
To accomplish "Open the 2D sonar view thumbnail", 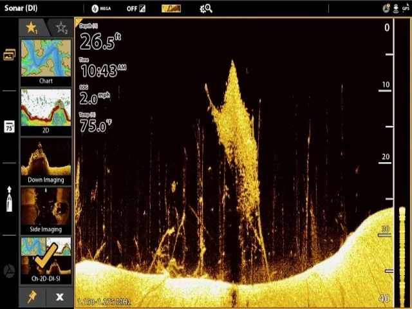I will pos(46,111).
